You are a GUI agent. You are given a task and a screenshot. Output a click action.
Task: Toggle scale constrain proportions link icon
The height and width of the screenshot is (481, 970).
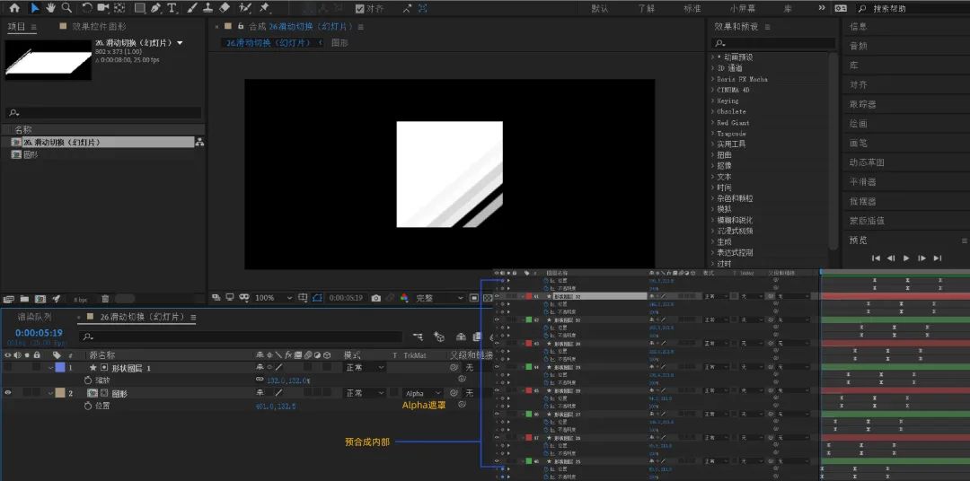[x=260, y=380]
